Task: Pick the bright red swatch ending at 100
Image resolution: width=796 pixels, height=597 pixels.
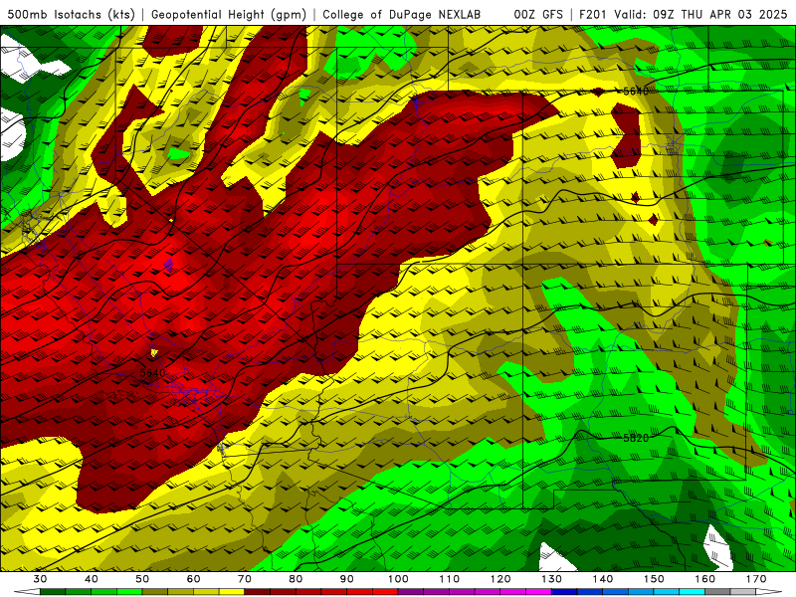Action: pyautogui.click(x=385, y=592)
